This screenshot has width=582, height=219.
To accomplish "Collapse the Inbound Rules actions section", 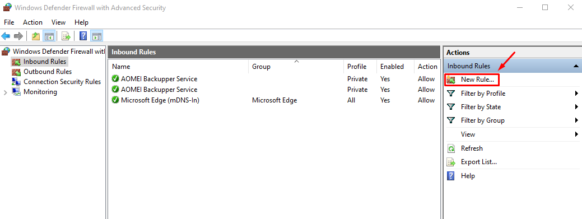I will 576,66.
